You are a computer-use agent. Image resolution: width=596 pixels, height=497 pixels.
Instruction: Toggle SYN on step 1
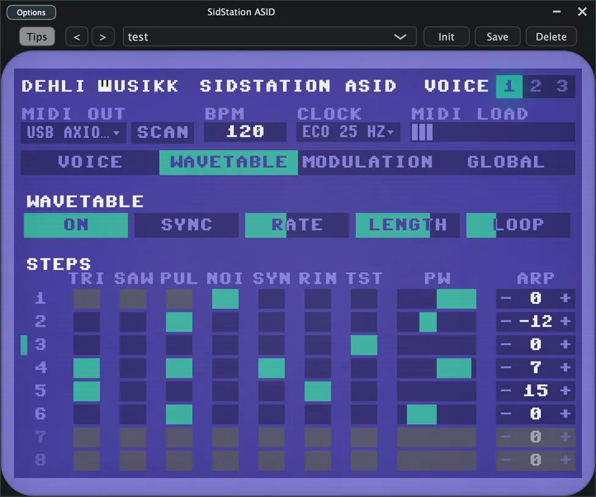271,299
